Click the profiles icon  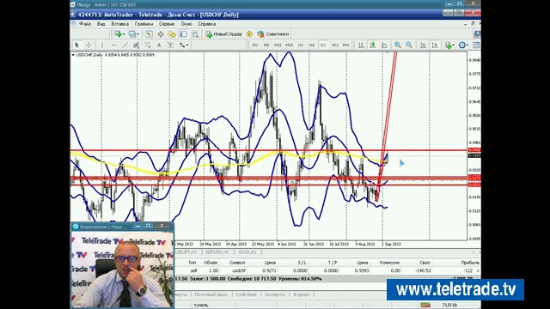point(132,34)
